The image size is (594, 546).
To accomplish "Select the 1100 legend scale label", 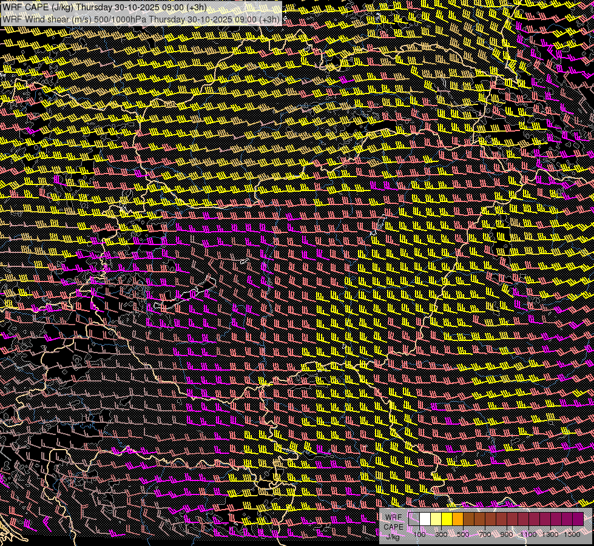I will (528, 534).
